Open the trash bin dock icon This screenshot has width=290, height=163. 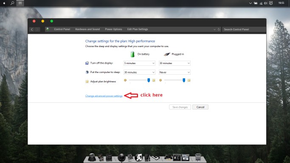click(198, 157)
